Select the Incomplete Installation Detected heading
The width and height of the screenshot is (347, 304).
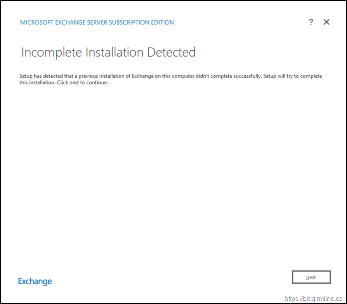click(108, 52)
